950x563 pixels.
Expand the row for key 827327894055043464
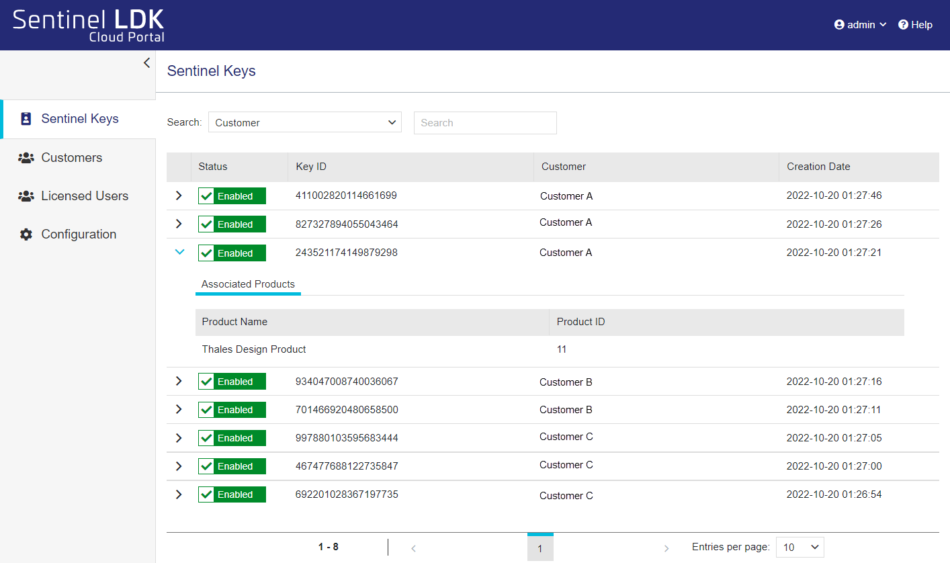click(x=179, y=224)
